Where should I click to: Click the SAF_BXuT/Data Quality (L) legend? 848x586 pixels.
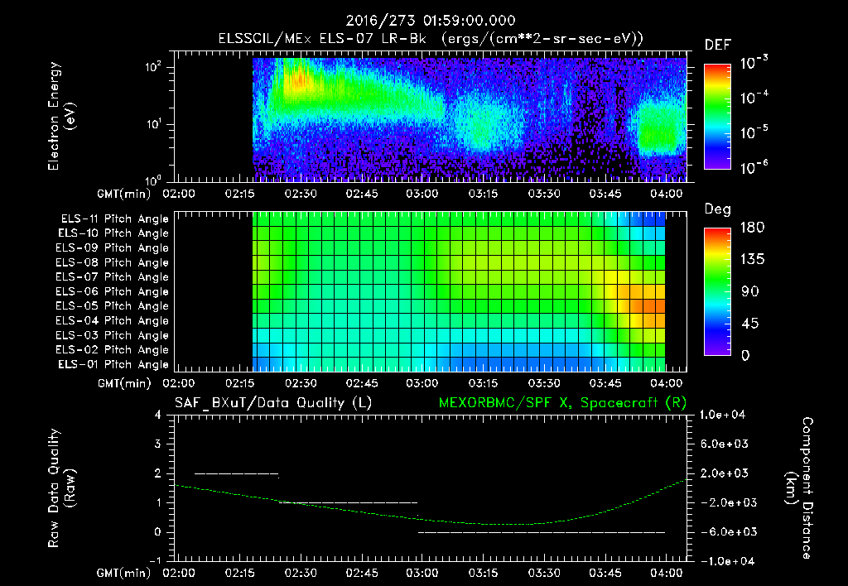(x=273, y=403)
